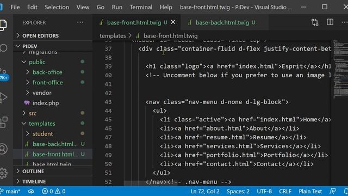Open the Help menu
This screenshot has width=348, height=196.
[166, 7]
